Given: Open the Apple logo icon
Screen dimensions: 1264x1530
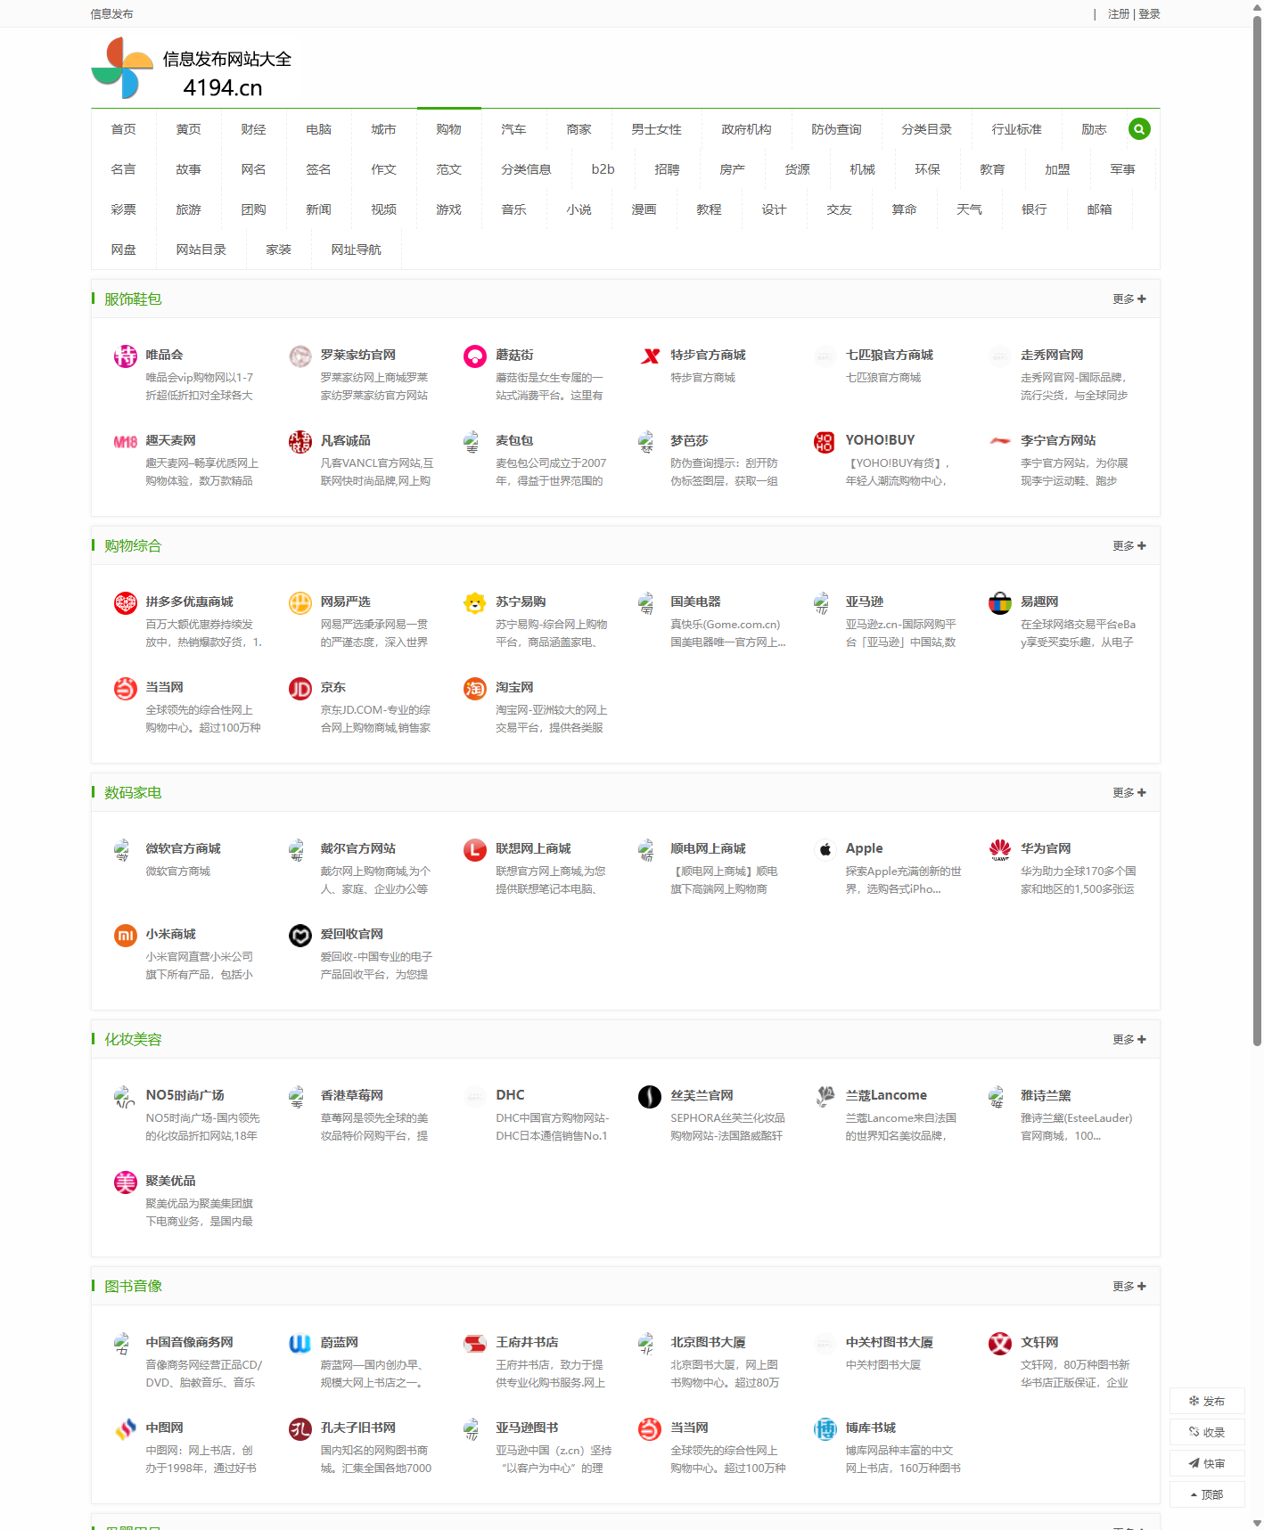Looking at the screenshot, I should (x=825, y=849).
